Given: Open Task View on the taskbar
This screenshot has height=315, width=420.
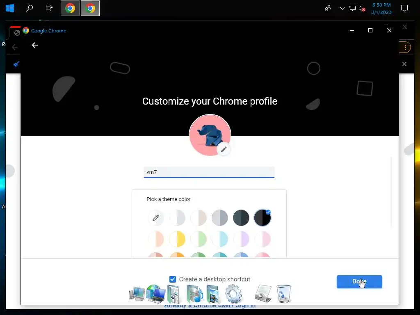Looking at the screenshot, I should (x=49, y=8).
